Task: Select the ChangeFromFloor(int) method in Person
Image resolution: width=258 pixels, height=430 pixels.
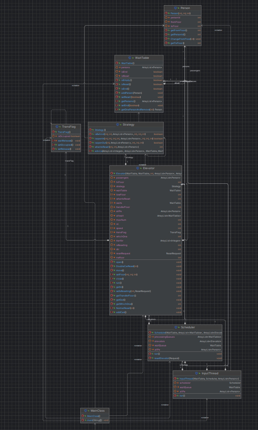Action: click(183, 39)
